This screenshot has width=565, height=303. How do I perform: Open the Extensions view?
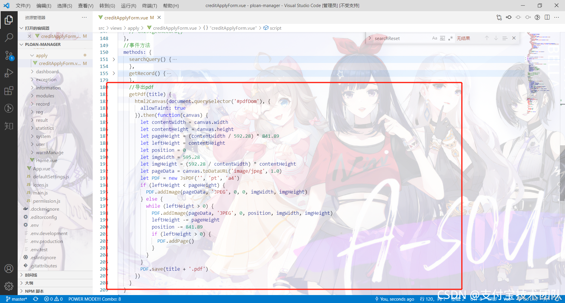(x=9, y=91)
